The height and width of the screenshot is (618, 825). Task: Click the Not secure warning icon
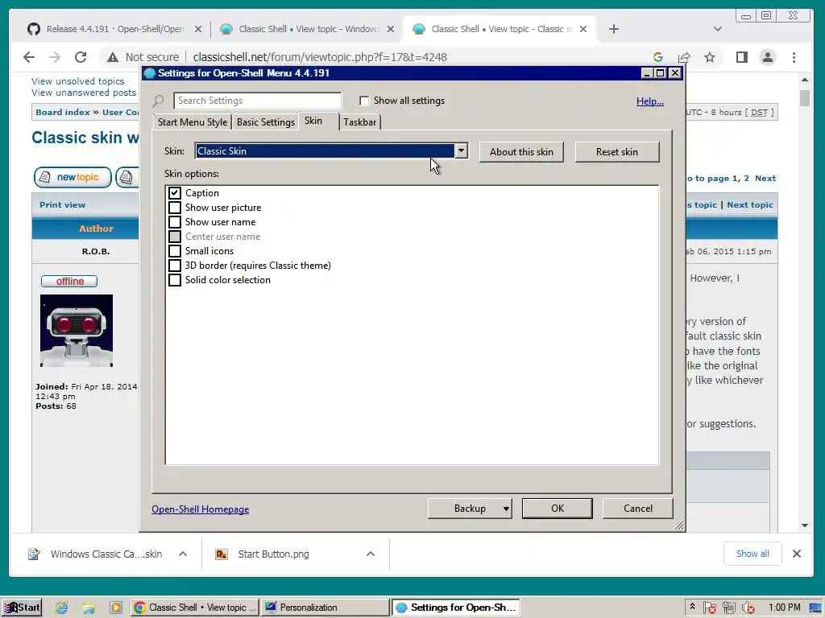(113, 57)
